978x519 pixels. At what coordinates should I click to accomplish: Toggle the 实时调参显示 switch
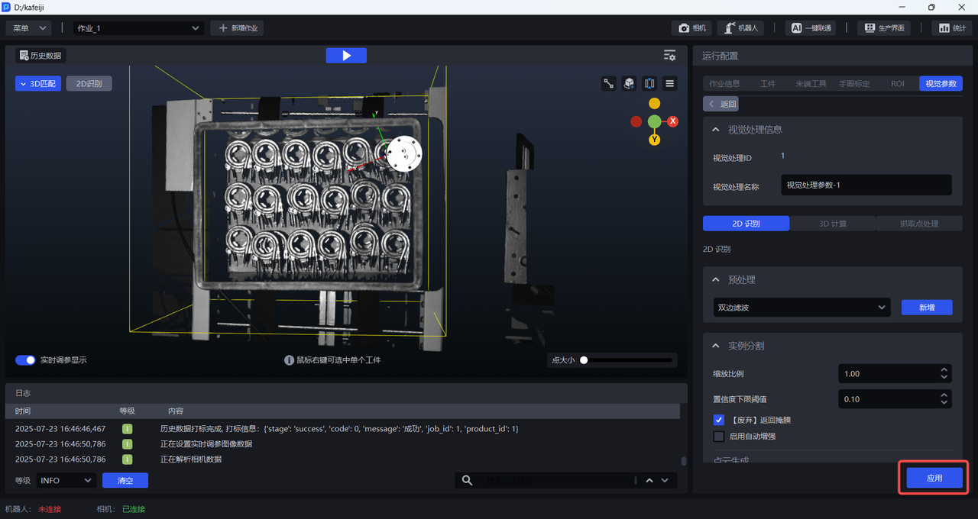pyautogui.click(x=26, y=360)
